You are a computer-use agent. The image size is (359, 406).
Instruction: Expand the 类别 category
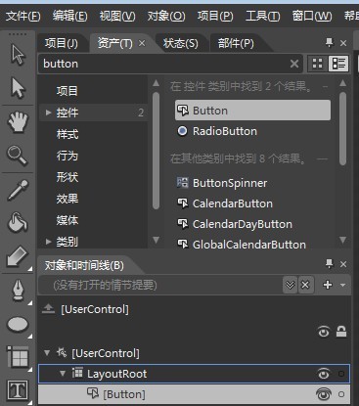pyautogui.click(x=48, y=242)
